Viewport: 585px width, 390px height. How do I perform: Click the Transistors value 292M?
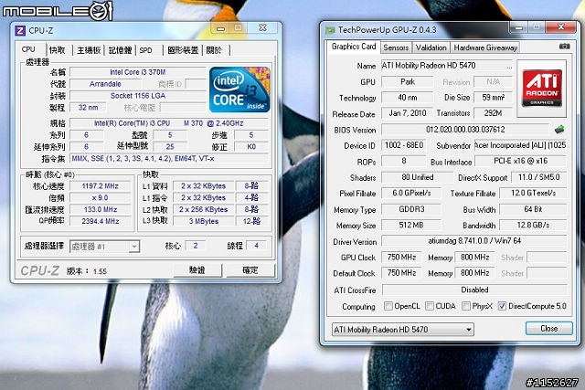[x=493, y=113]
